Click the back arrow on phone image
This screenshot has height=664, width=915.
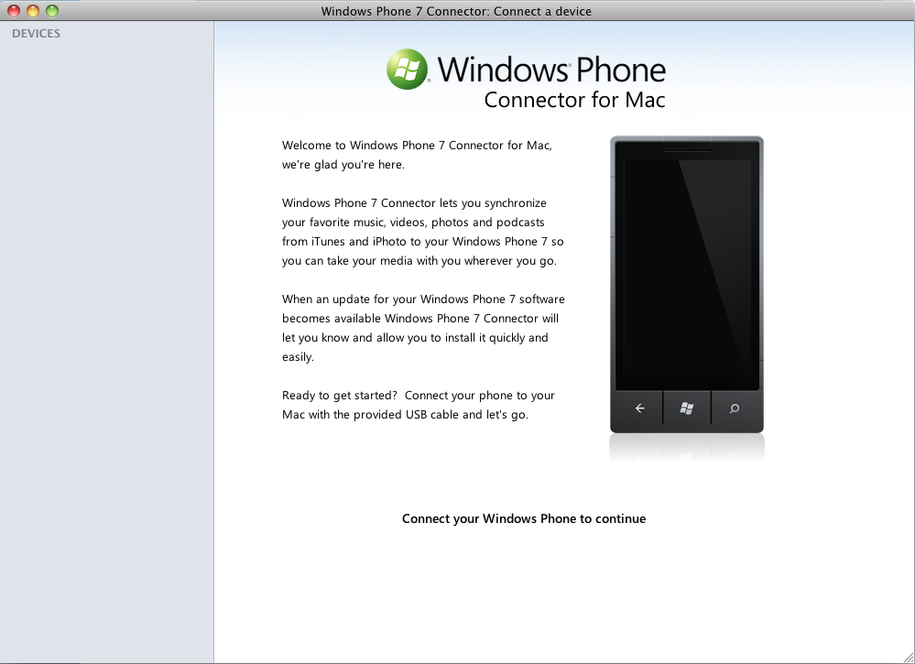[x=639, y=408]
